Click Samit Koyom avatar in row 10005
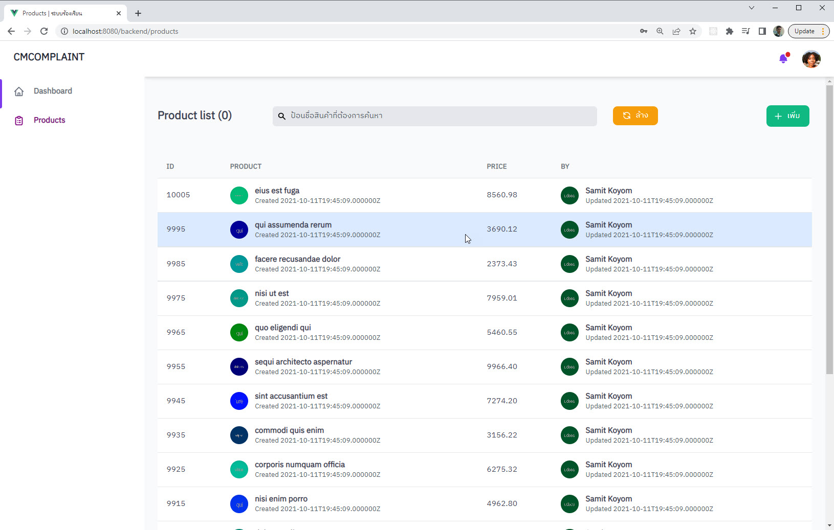This screenshot has width=834, height=530. (x=569, y=195)
